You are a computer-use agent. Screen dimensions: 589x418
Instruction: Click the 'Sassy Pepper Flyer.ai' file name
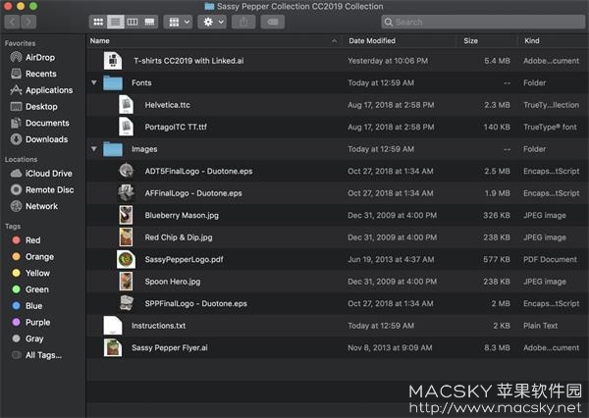point(170,347)
